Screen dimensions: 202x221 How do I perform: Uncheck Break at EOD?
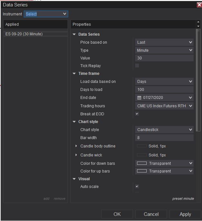137,114
